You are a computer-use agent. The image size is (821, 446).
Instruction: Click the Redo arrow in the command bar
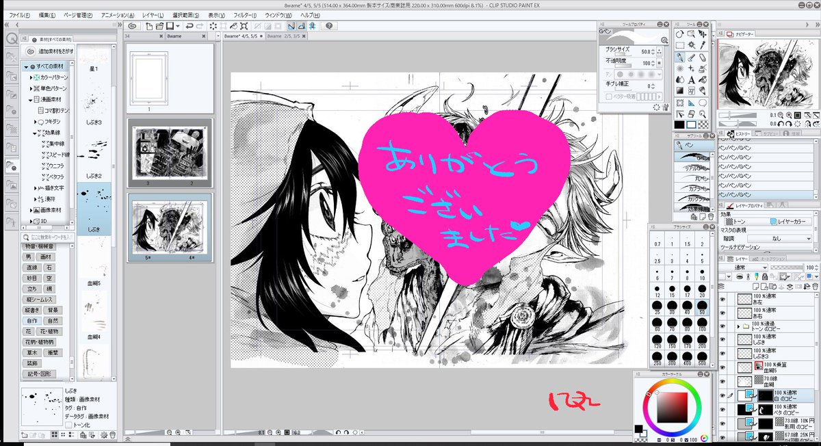point(200,27)
